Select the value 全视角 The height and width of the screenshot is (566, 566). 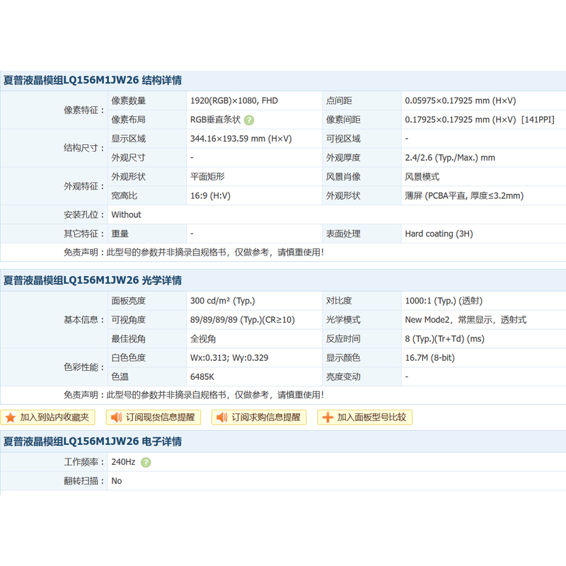203,339
